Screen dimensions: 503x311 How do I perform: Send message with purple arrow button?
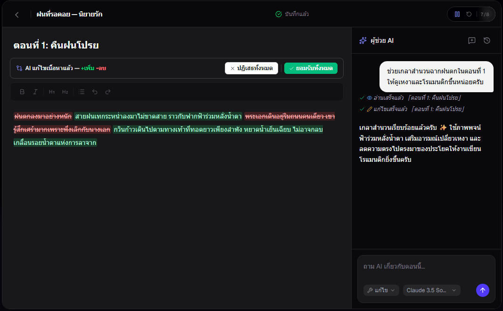click(482, 290)
